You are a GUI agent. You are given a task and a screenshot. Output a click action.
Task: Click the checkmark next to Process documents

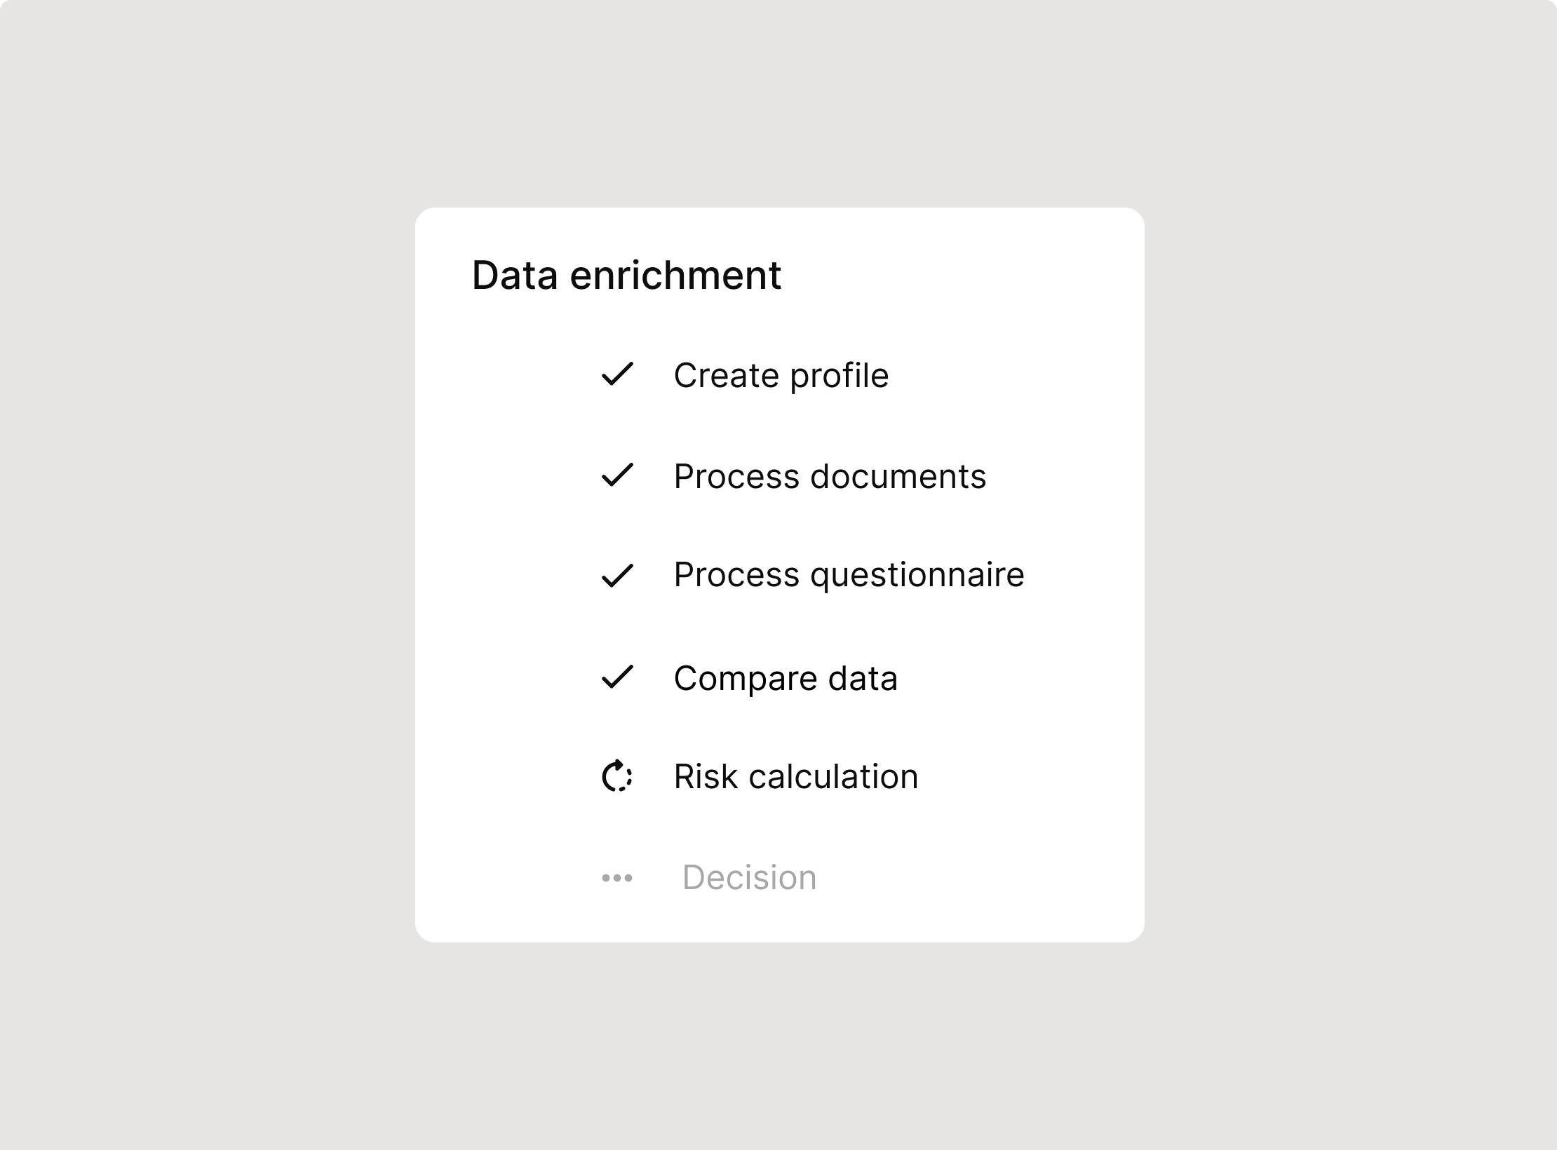617,475
